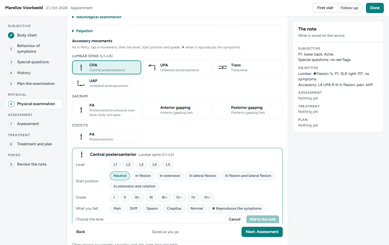389x245 pixels.
Task: Click the Done button
Action: 375,8
